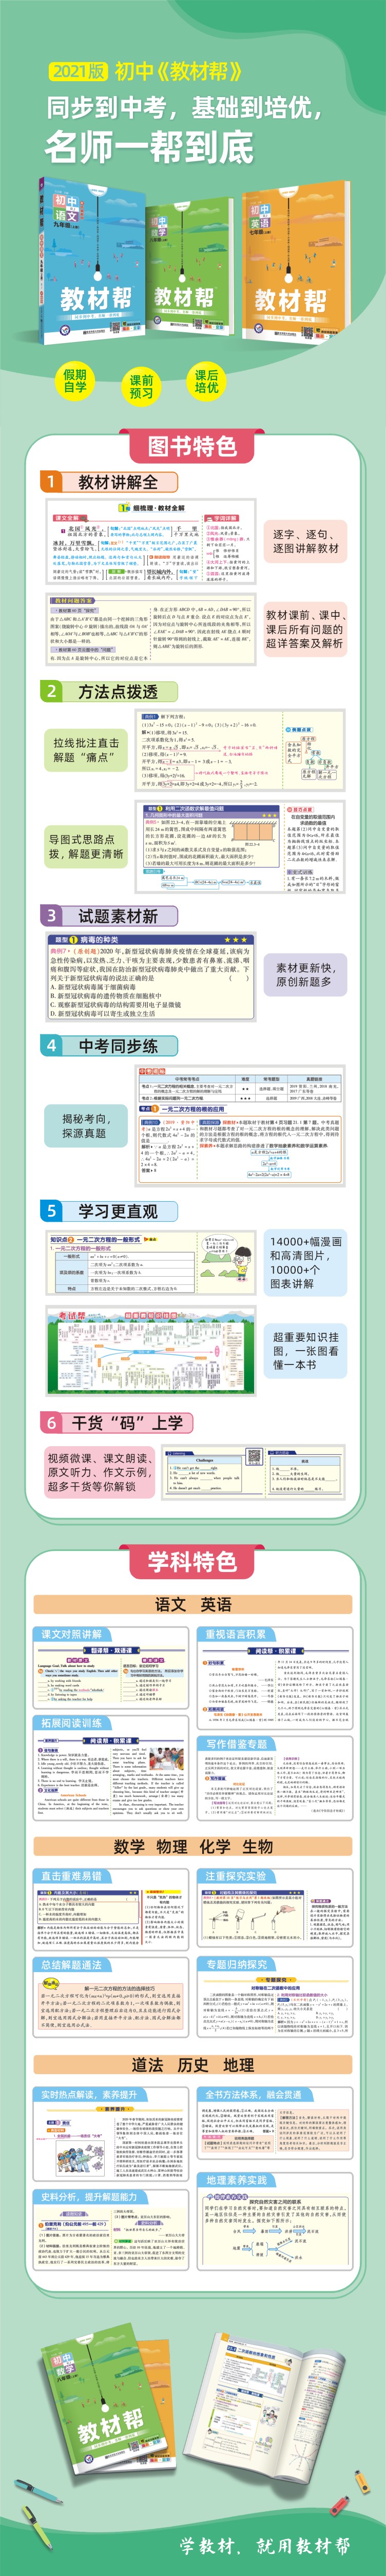Click the 拉线批注直击解题"痛点" box
The image size is (386, 2576).
[x=86, y=749]
